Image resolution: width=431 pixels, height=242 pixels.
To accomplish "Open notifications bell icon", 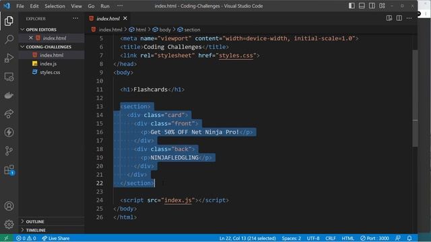I will coord(409,238).
